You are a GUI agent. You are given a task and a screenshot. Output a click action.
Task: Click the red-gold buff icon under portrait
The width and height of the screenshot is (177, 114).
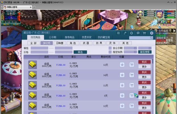[169, 21]
